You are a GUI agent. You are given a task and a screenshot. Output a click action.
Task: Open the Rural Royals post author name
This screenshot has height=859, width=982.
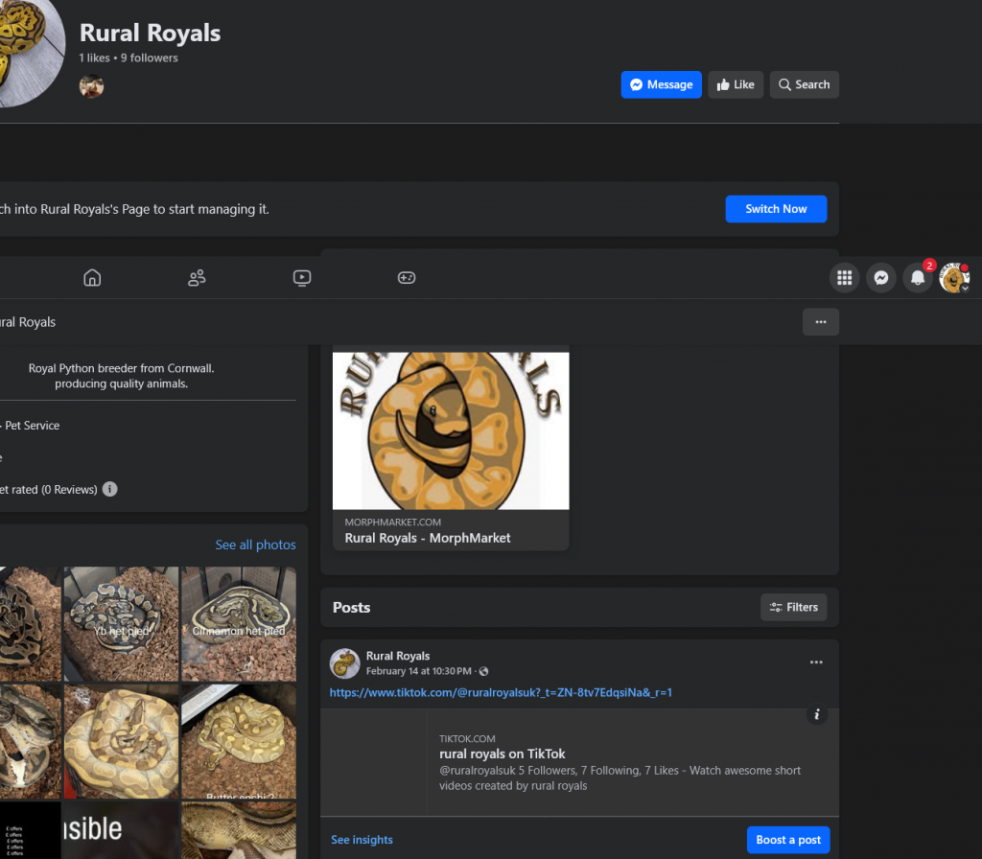(x=398, y=656)
